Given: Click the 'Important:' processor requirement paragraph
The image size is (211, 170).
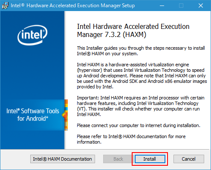Looking at the screenshot, I should click(x=141, y=106).
